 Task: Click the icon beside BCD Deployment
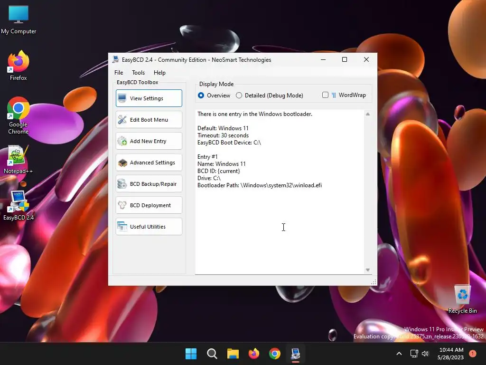[122, 205]
